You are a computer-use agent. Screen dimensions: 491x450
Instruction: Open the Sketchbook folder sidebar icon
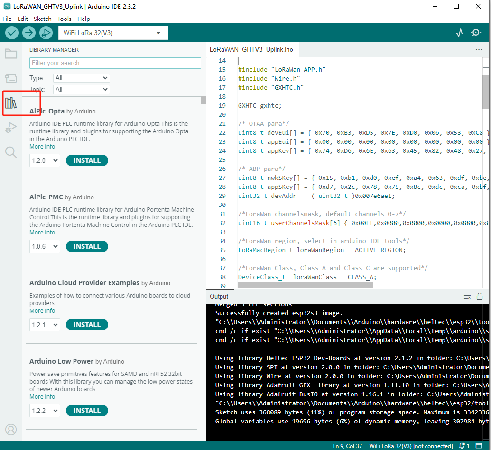point(11,54)
